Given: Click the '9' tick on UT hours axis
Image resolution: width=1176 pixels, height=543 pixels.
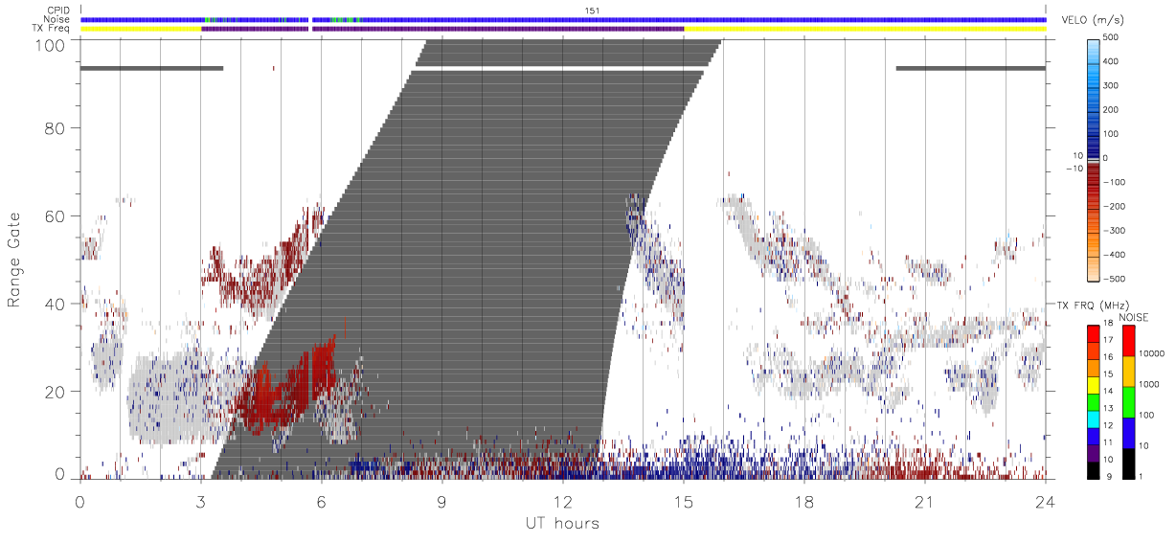Looking at the screenshot, I should coord(442,501).
